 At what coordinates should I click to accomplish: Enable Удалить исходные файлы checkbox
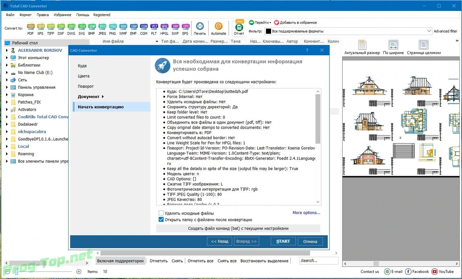(x=161, y=213)
